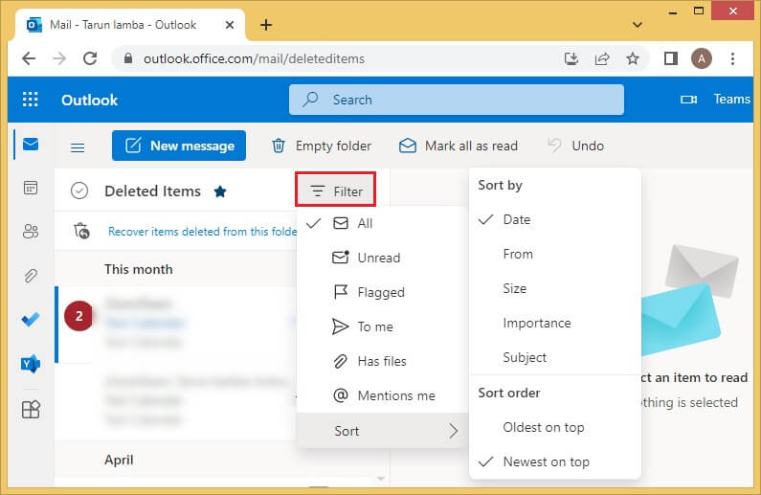This screenshot has height=495, width=761.
Task: Open the Chrome profile avatar
Action: coord(702,58)
